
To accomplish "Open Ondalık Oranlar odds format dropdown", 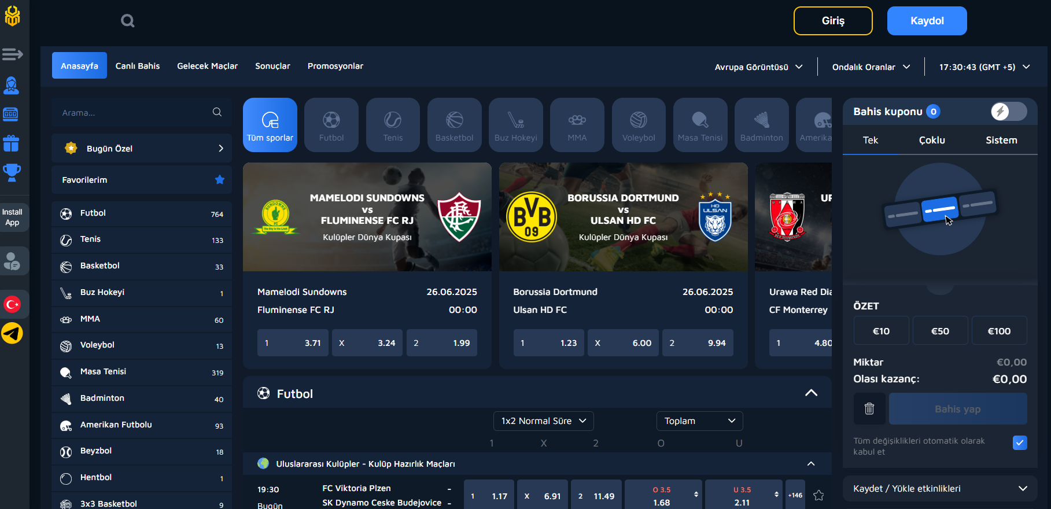I will 871,67.
